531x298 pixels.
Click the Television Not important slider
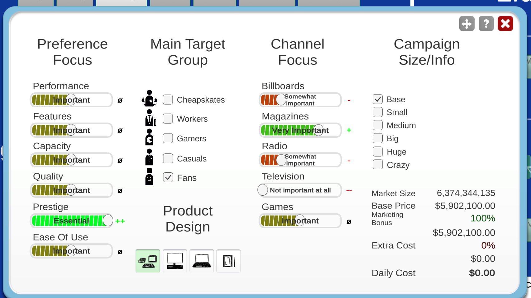pyautogui.click(x=300, y=190)
